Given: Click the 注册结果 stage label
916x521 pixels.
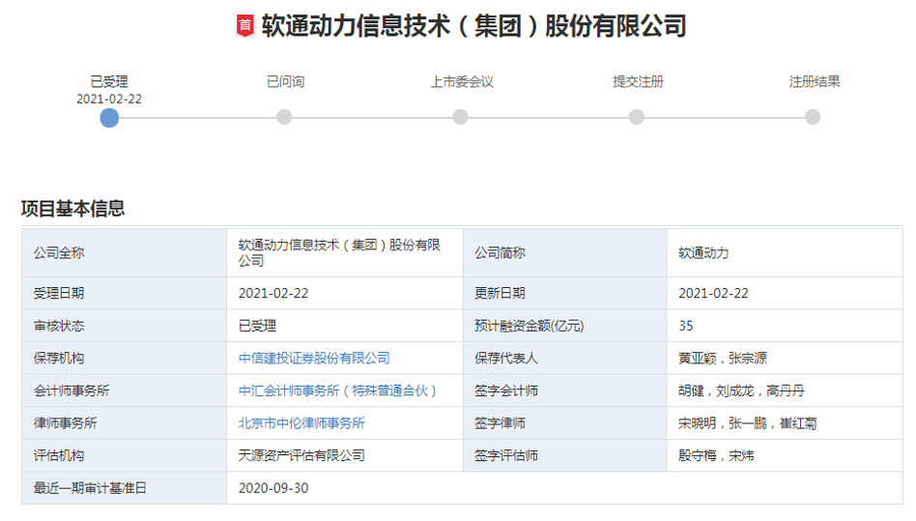Looking at the screenshot, I should tap(815, 82).
